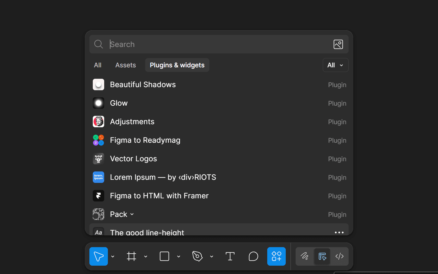Click the image search icon in search bar
The height and width of the screenshot is (274, 438).
point(338,44)
